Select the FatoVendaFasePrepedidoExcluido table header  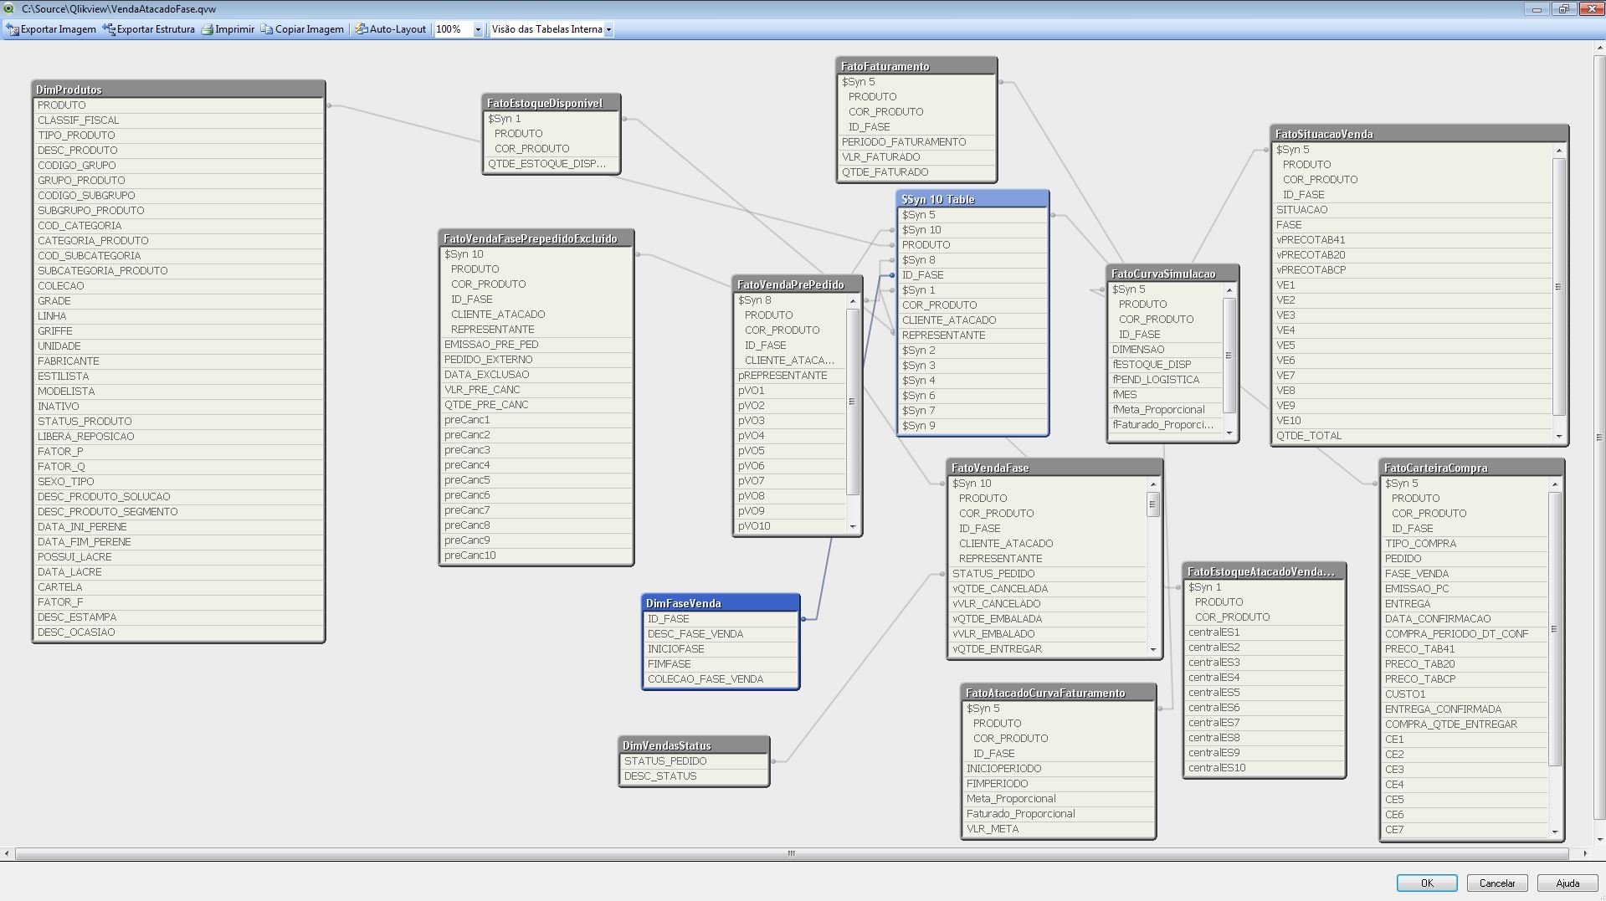[536, 238]
